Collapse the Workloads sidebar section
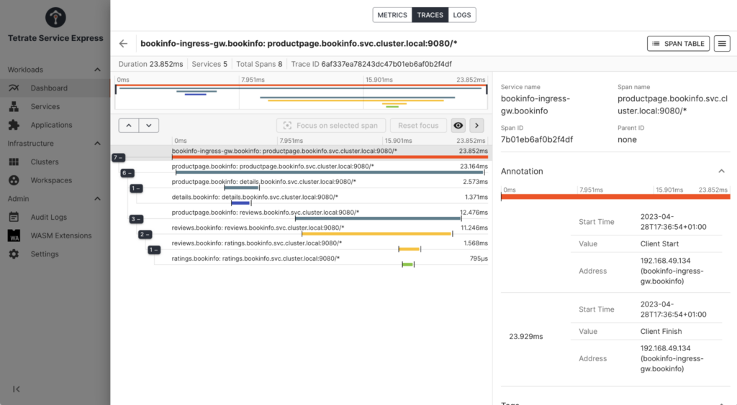The image size is (737, 405). 97,70
